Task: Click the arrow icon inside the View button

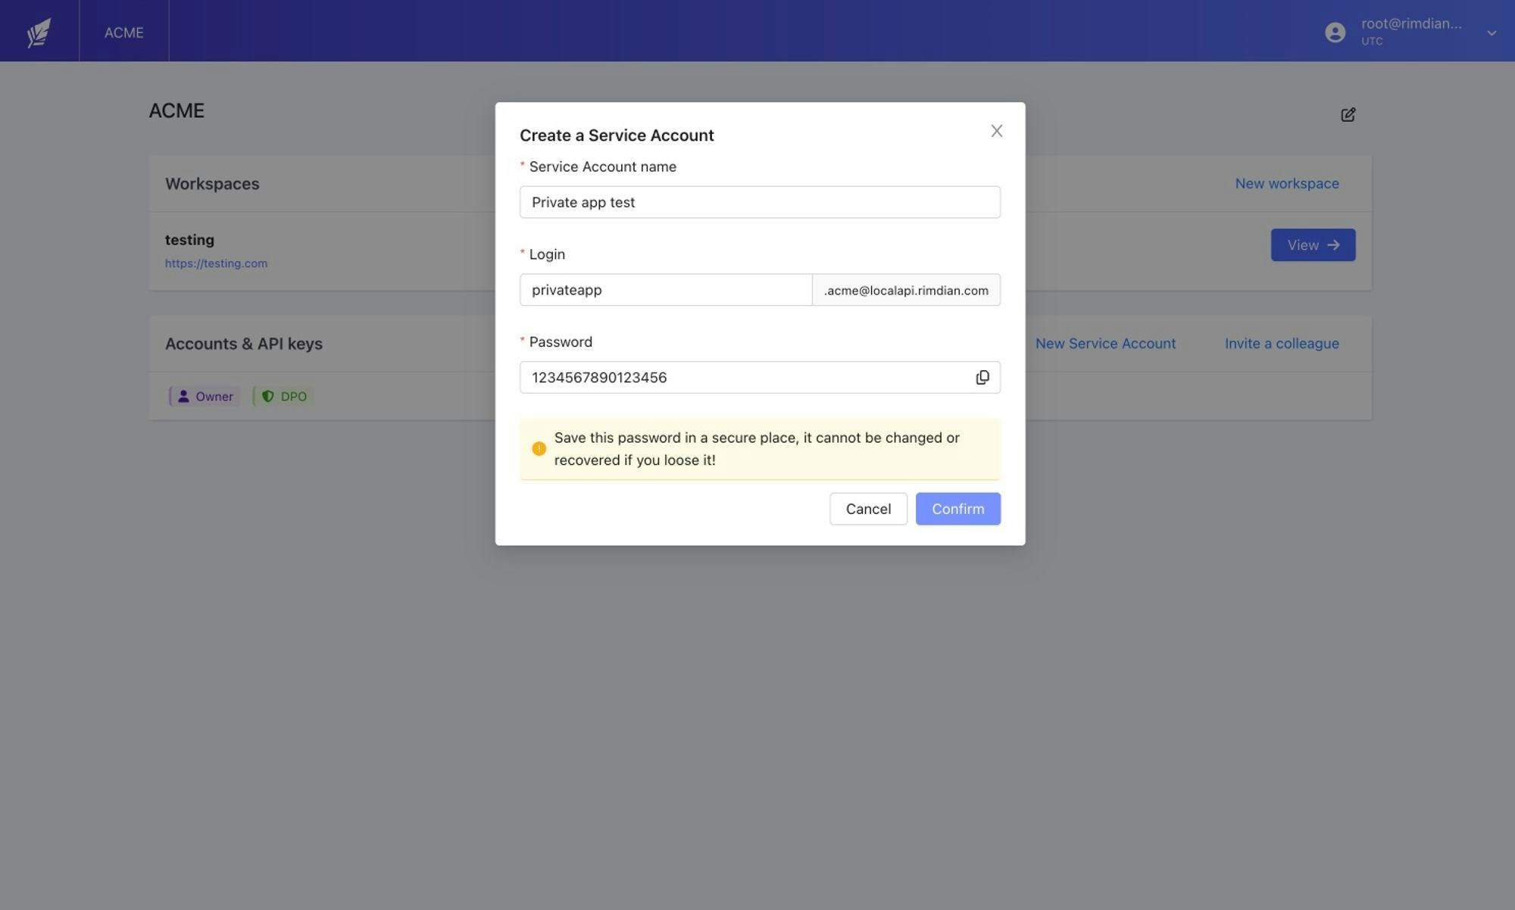Action: 1332,245
